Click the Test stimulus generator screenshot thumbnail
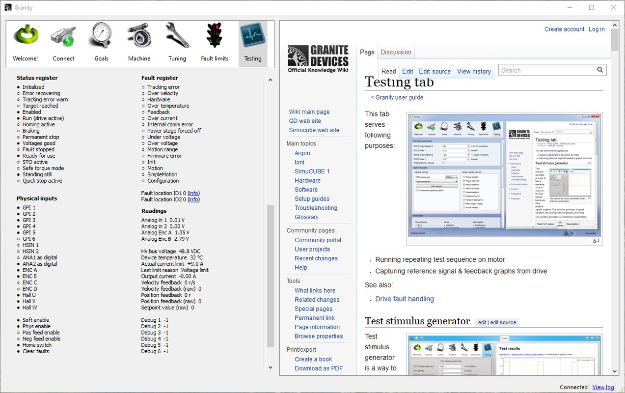625x393 pixels. click(504, 355)
